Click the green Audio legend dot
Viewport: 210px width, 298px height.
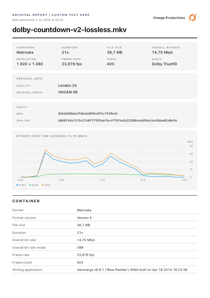[x=30, y=185]
